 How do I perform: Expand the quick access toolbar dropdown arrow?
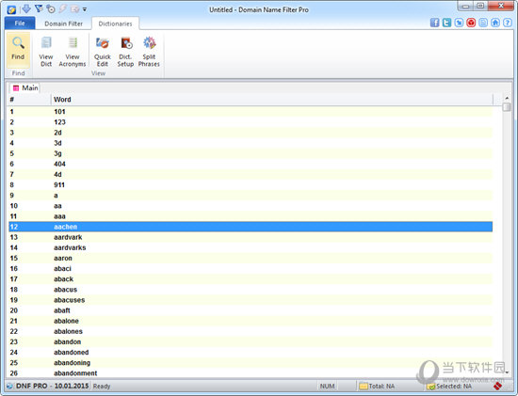(85, 9)
